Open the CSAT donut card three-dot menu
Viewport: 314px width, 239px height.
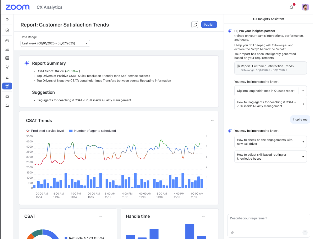coord(101,216)
